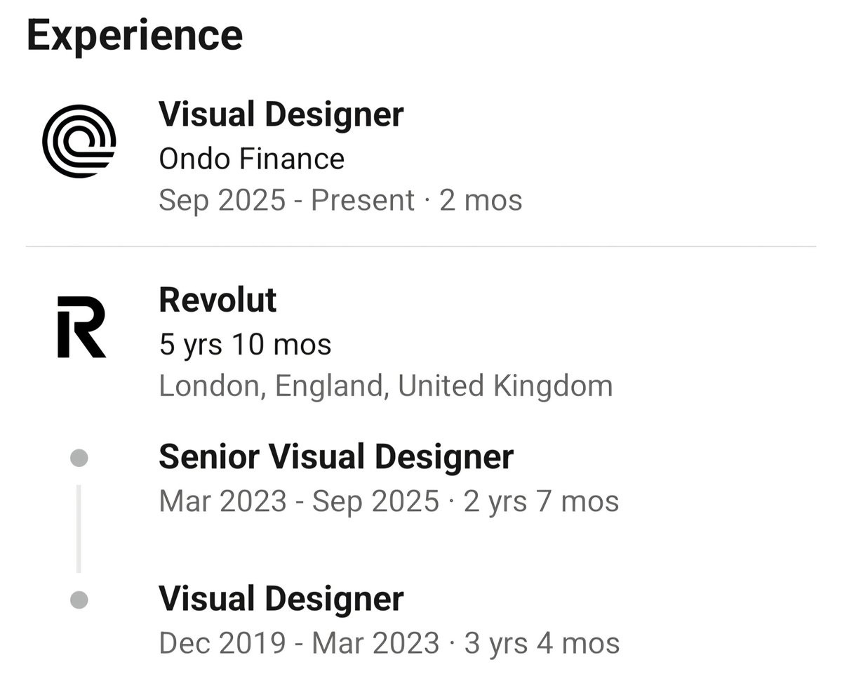Click the 2 yrs 7 mos duration label
This screenshot has height=674, width=842.
(542, 502)
